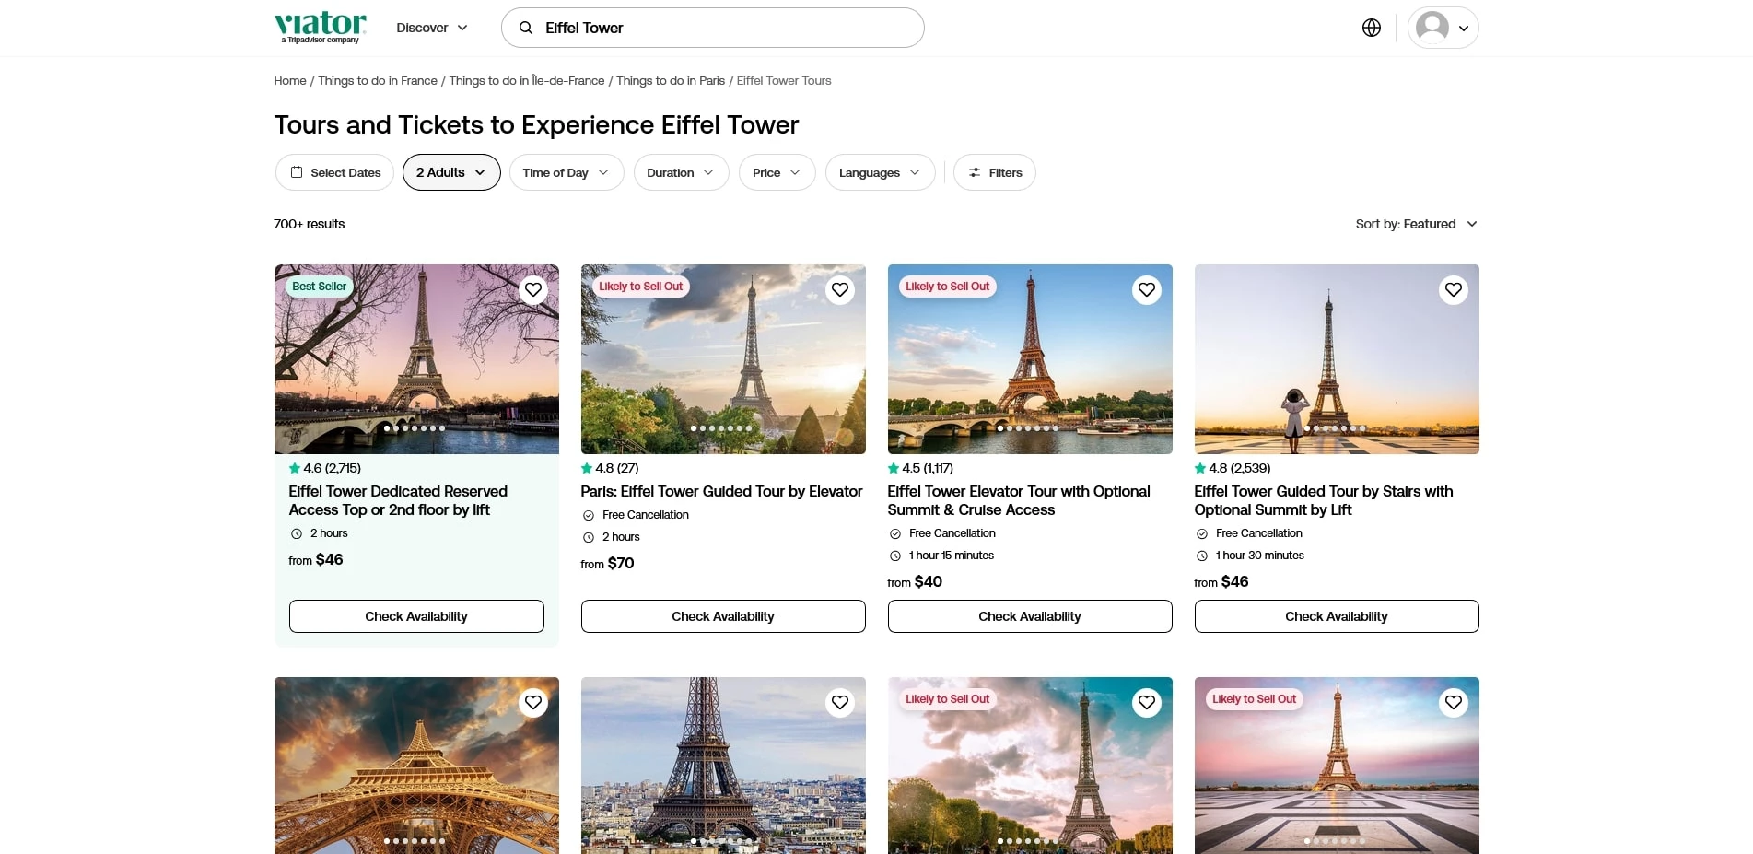This screenshot has width=1753, height=854.
Task: Open the language and currency globe icon
Action: tap(1371, 28)
